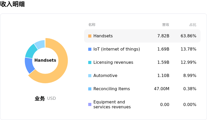The width and height of the screenshot is (207, 120).
Task: Select Equipment and services revenues row label
Action: (x=112, y=104)
